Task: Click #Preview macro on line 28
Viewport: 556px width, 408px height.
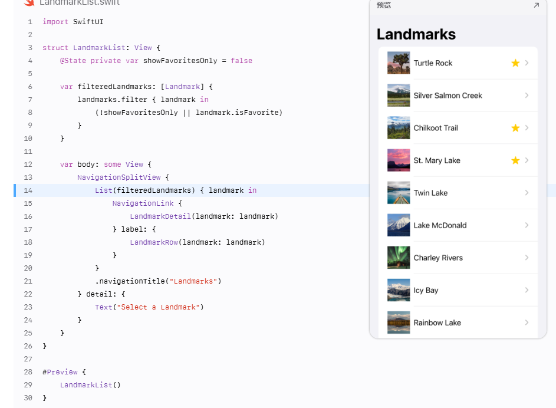Action: 60,372
